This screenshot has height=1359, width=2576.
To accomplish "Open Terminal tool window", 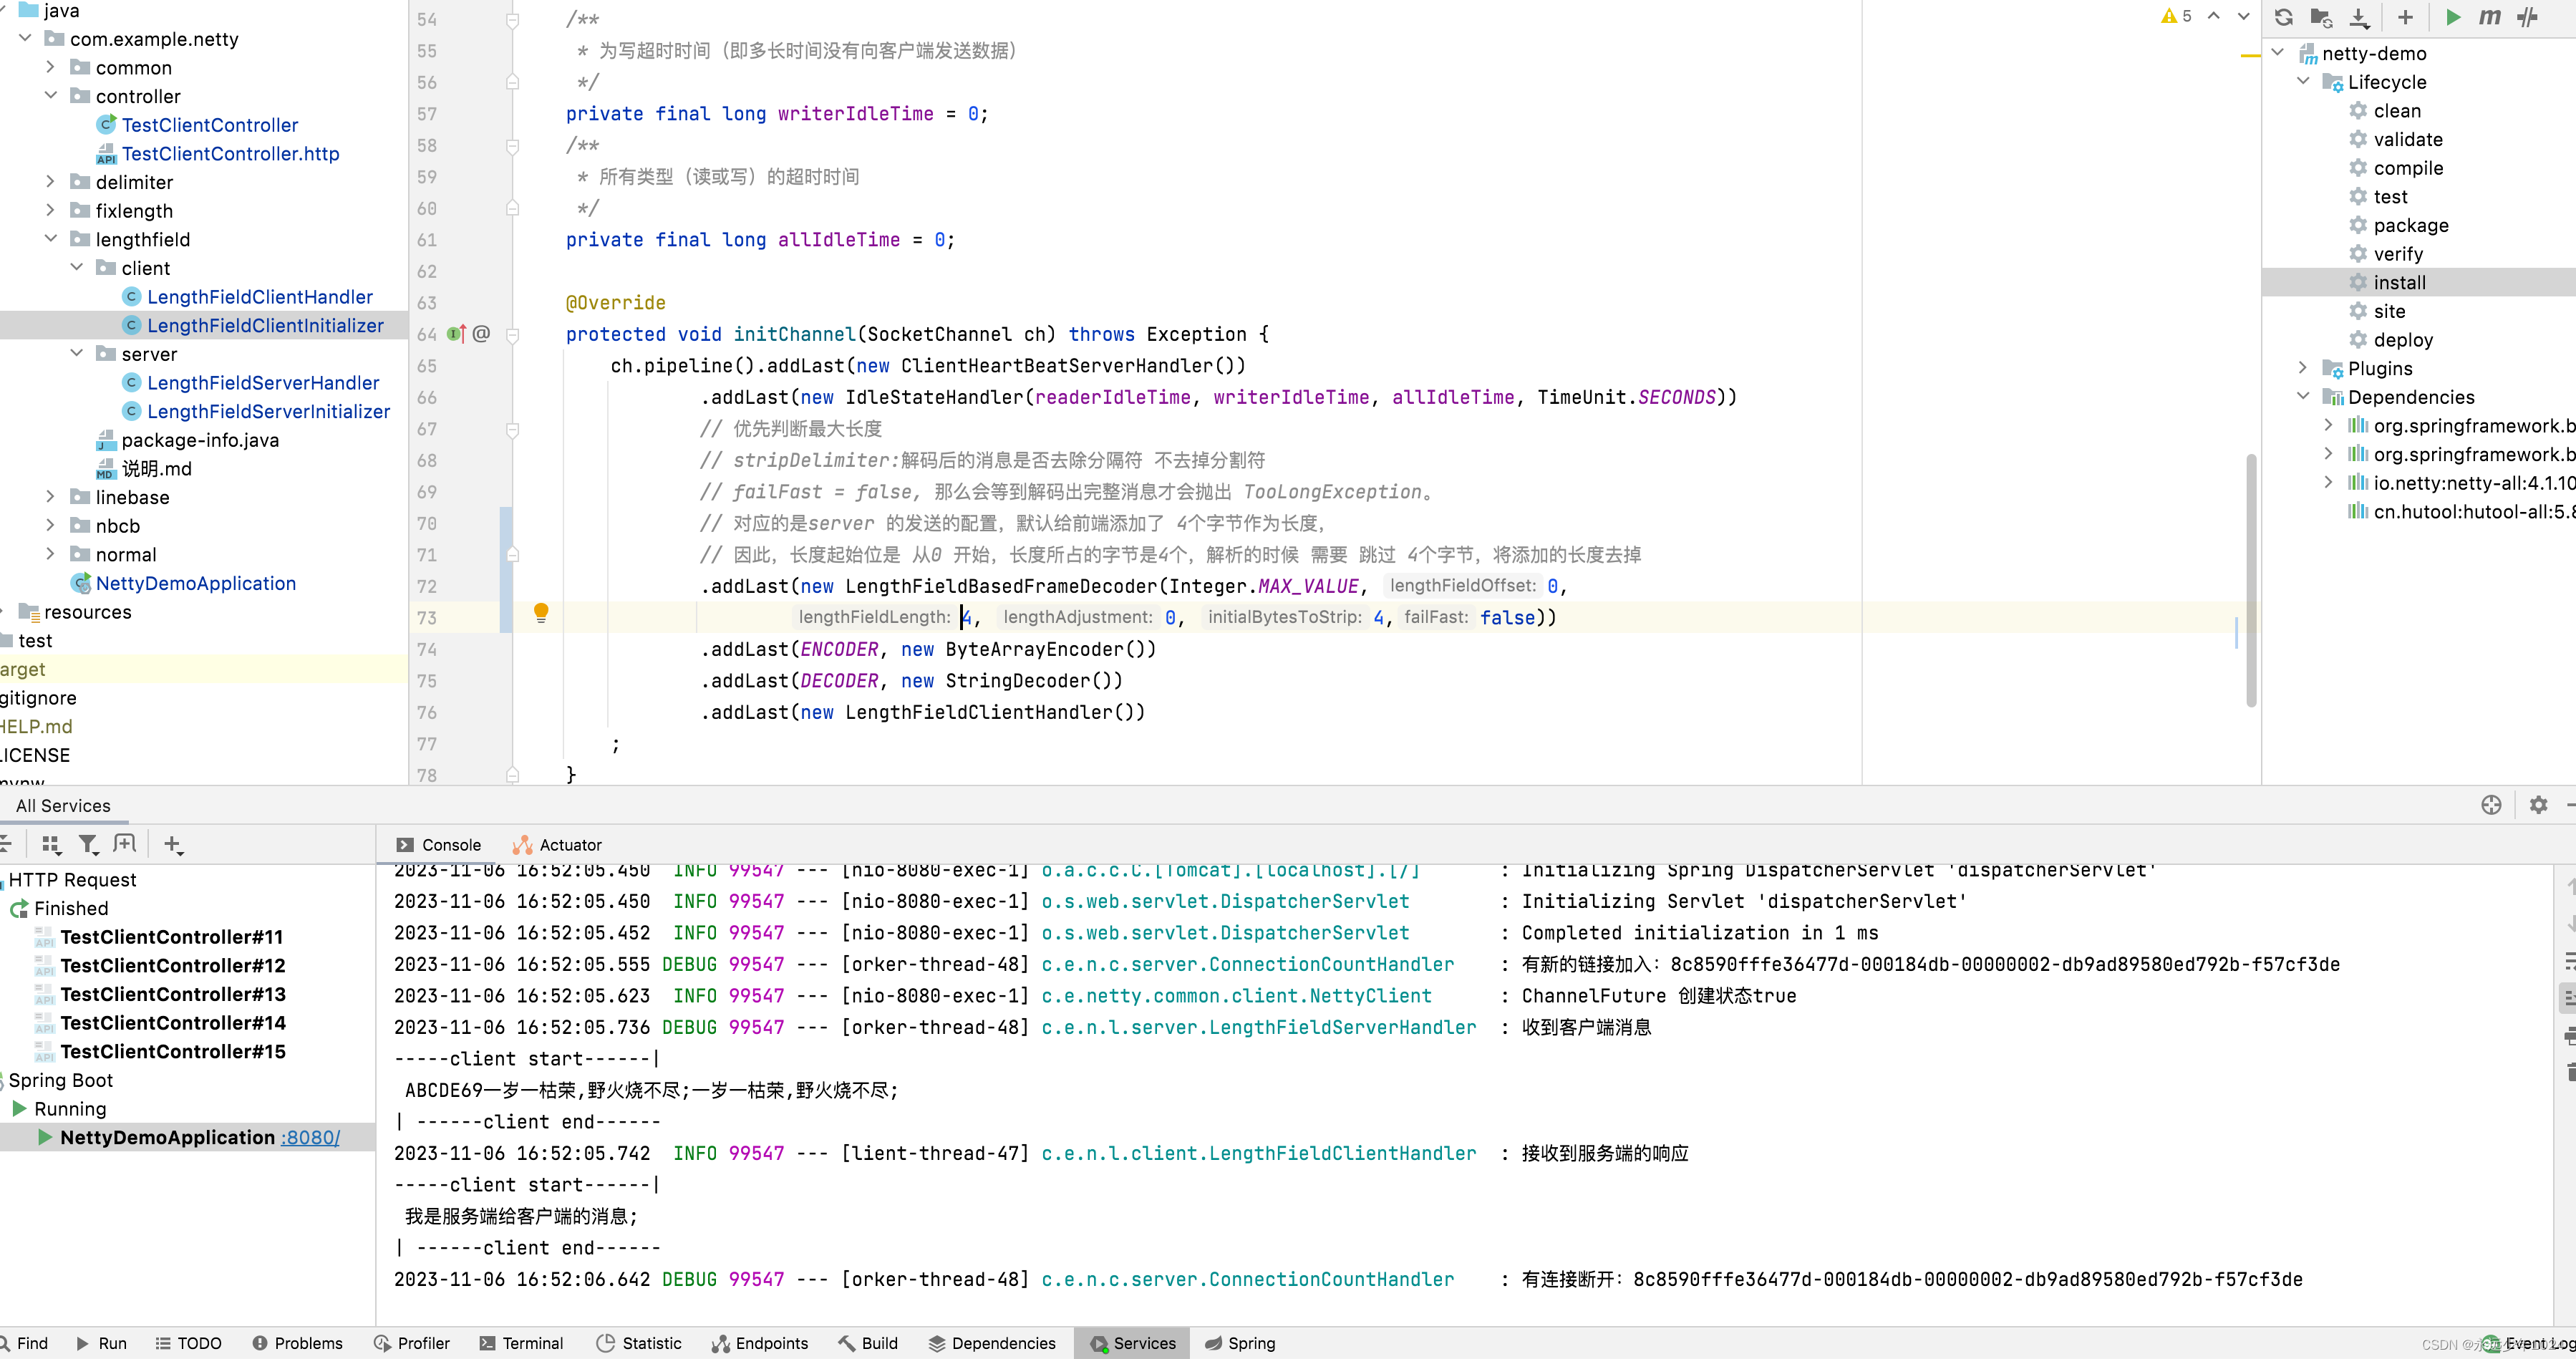I will (521, 1343).
